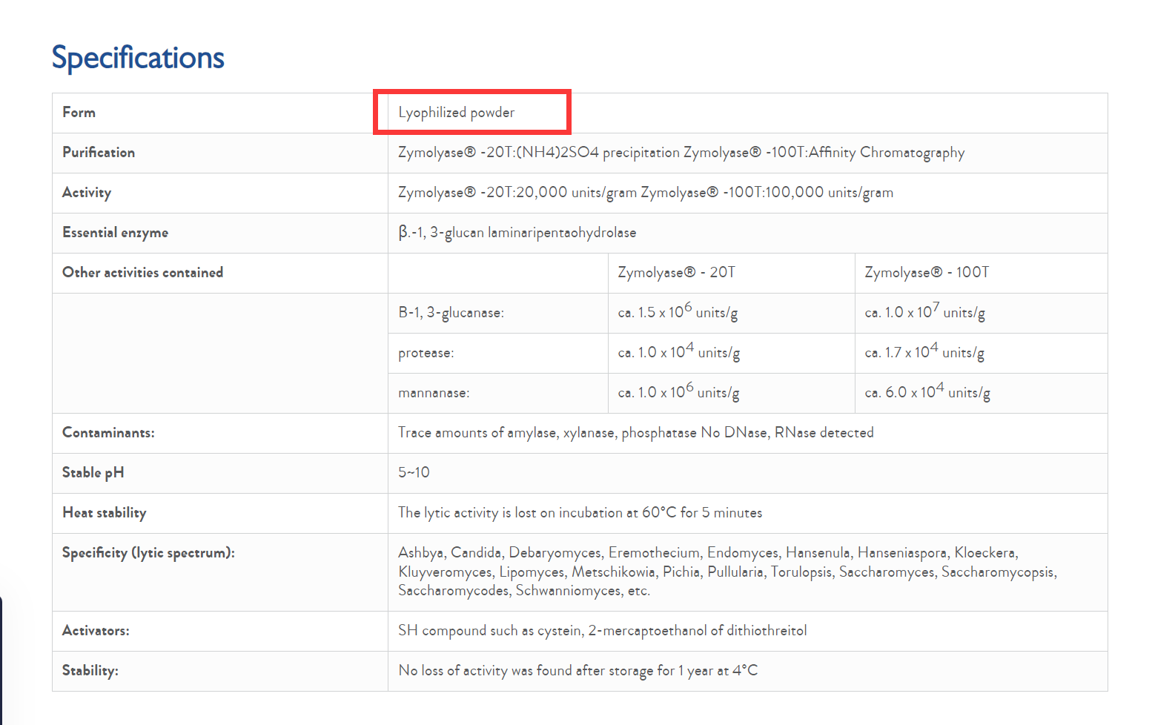Viewport: 1175px width, 725px height.
Task: Click the Stability label
Action: pyautogui.click(x=90, y=671)
